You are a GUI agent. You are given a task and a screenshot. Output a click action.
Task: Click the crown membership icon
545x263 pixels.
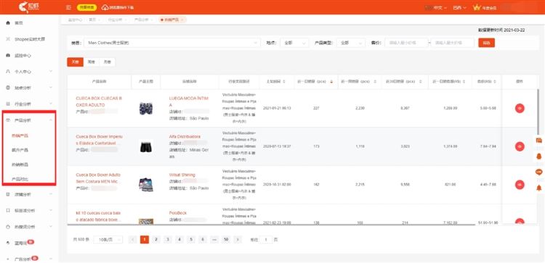pos(476,7)
